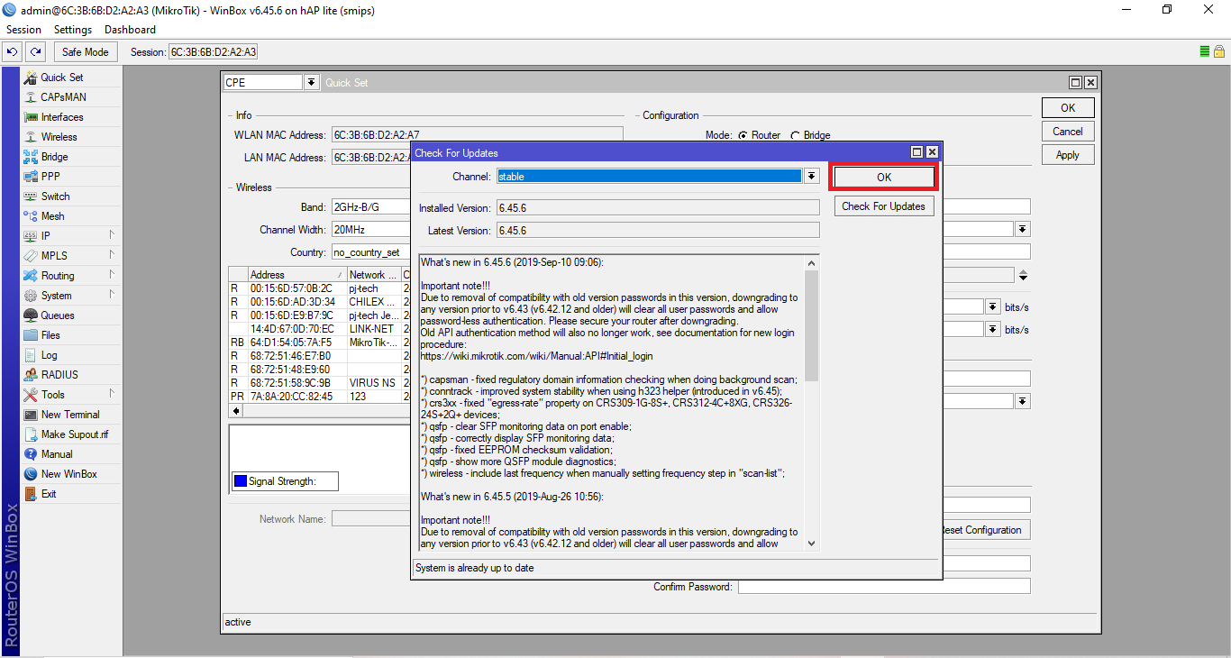Open the CPE quick set mode dropdown

(312, 82)
